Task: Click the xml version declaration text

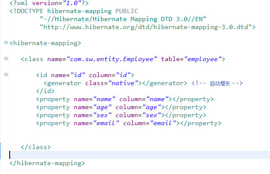Action: (49, 3)
